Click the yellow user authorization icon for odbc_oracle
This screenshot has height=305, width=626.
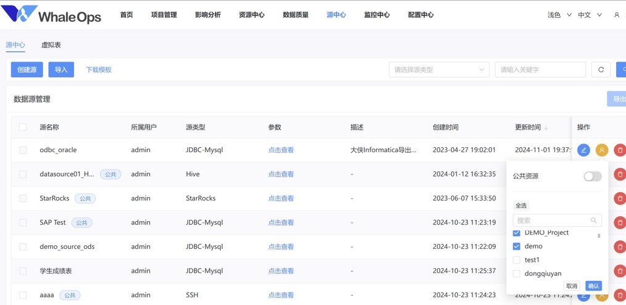click(602, 150)
